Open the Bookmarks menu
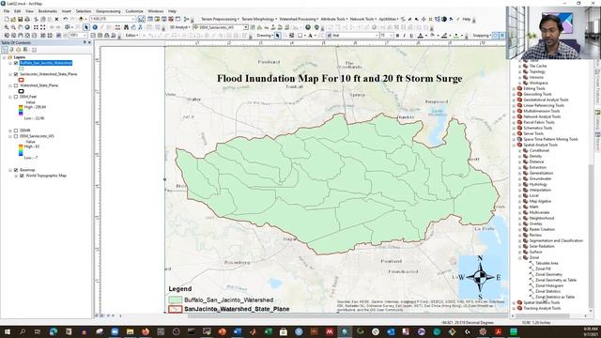 48,11
